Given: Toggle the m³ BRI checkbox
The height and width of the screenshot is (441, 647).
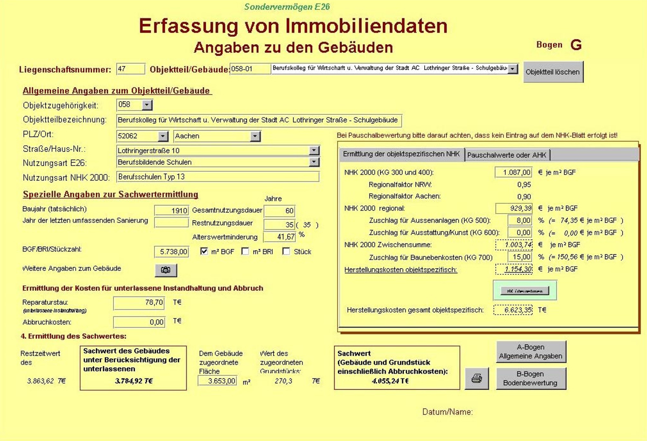Looking at the screenshot, I should pos(245,251).
